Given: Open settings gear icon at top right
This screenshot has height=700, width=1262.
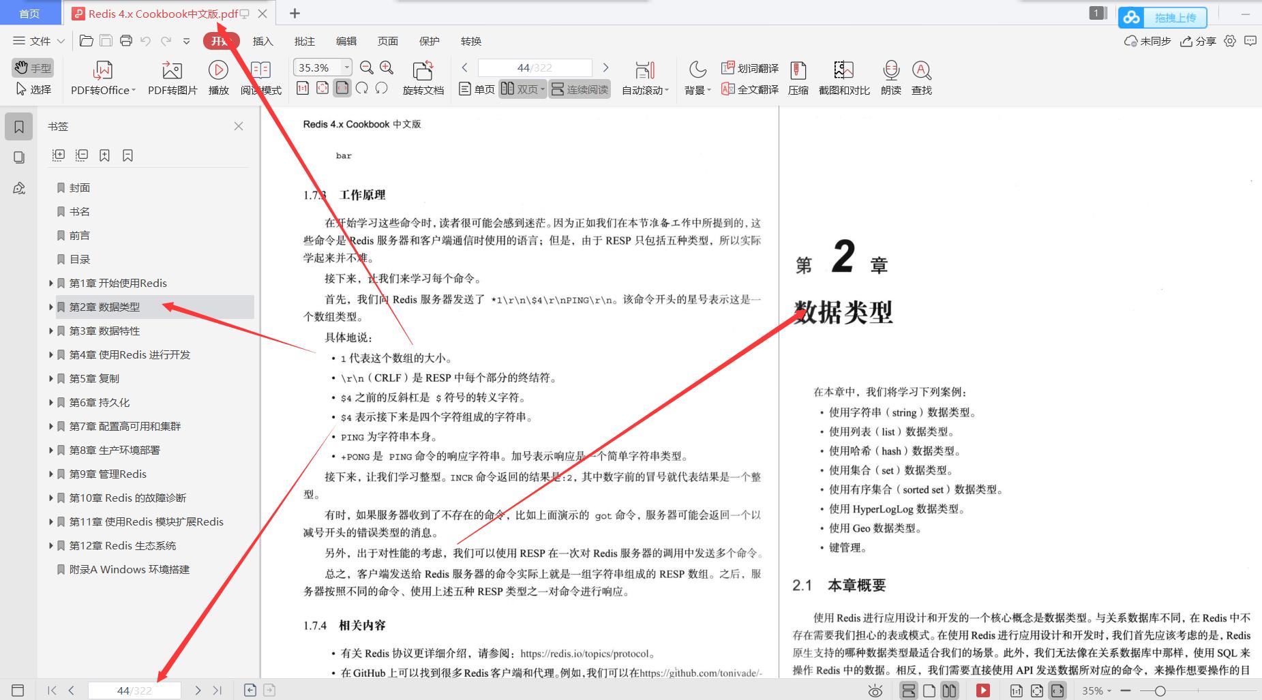Looking at the screenshot, I should (1230, 41).
